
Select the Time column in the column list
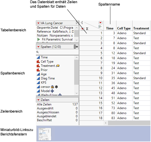pyautogui.click(x=44, y=57)
